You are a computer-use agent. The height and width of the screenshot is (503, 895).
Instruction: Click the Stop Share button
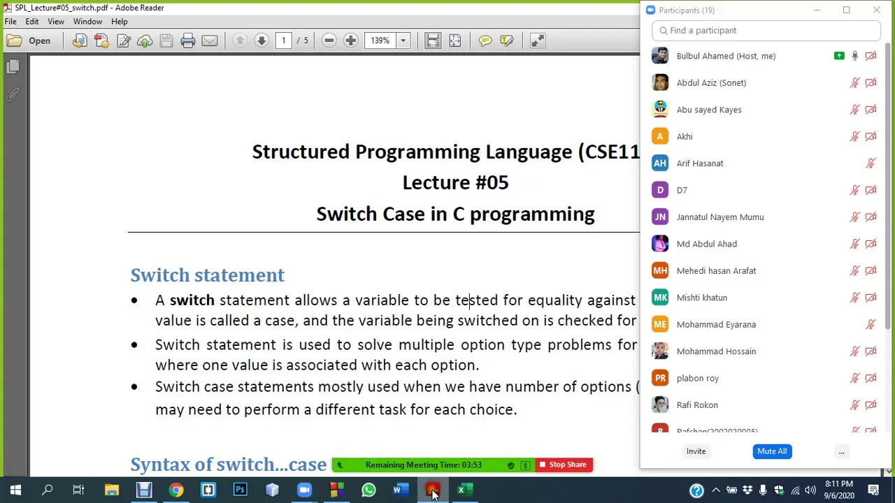coord(564,465)
